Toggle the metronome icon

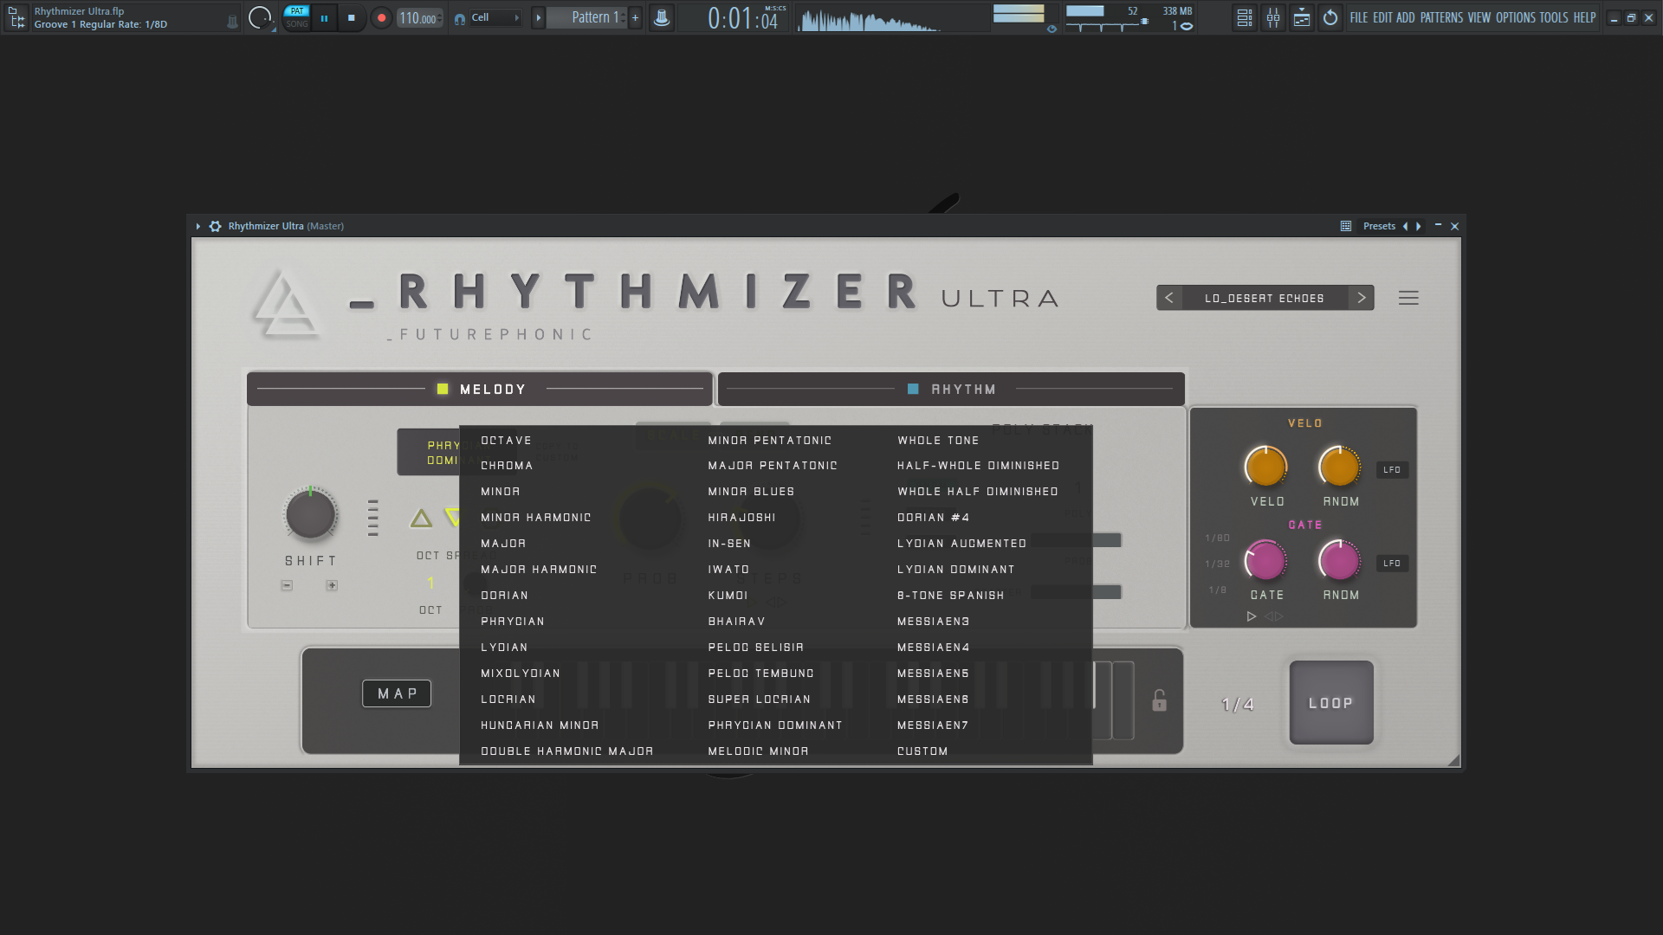[x=662, y=17]
